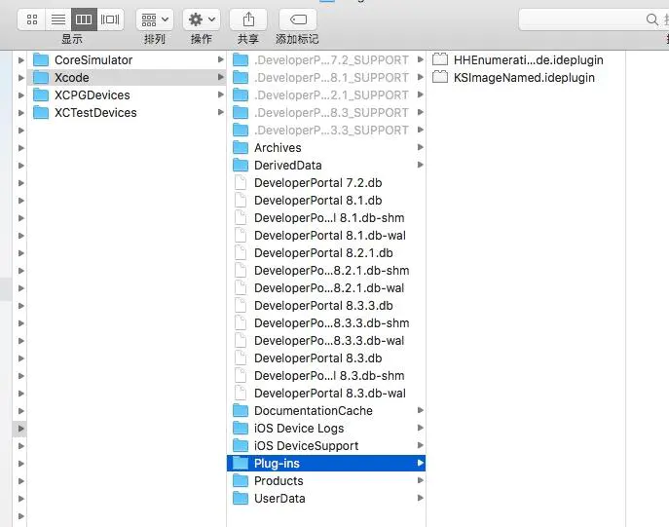Switch to Cover Flow view
Screen dimensions: 669x527
[110, 19]
